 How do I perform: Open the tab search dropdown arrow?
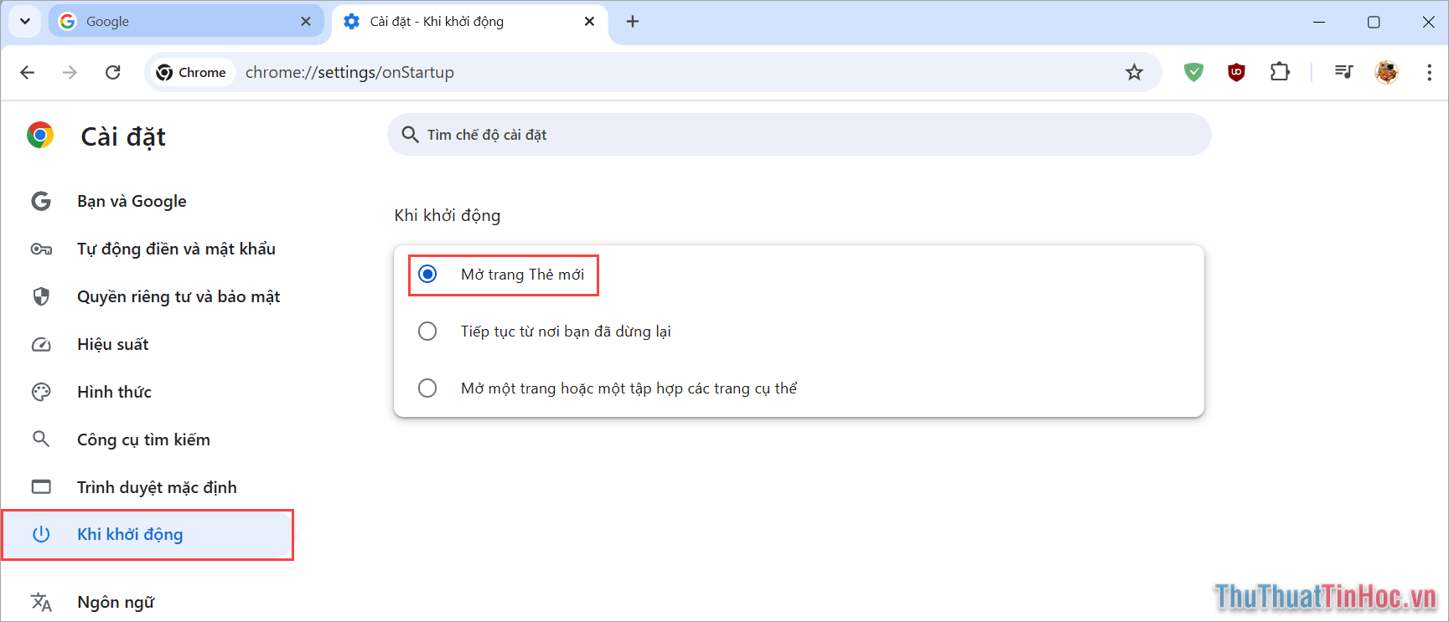click(x=25, y=22)
